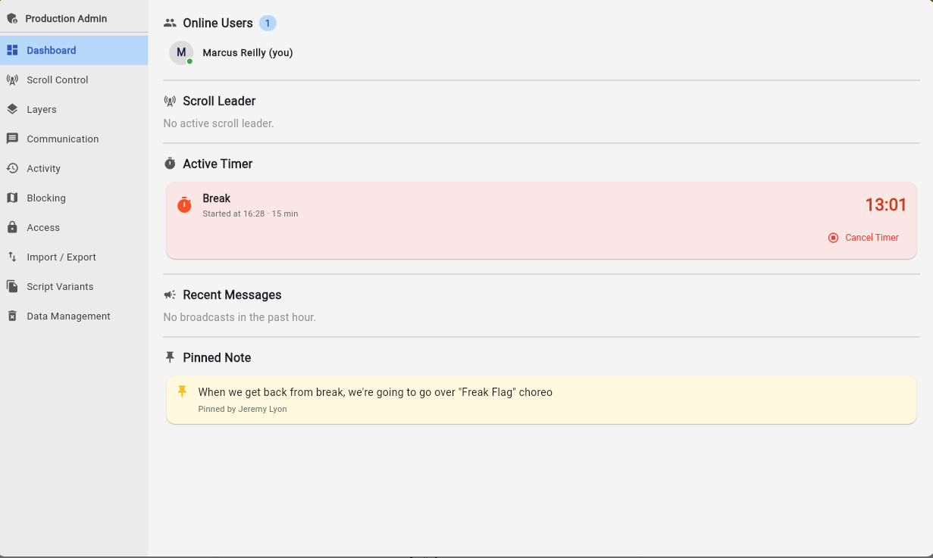Click the pinned note about Freak Flag choreo
The image size is (933, 558).
pos(375,392)
